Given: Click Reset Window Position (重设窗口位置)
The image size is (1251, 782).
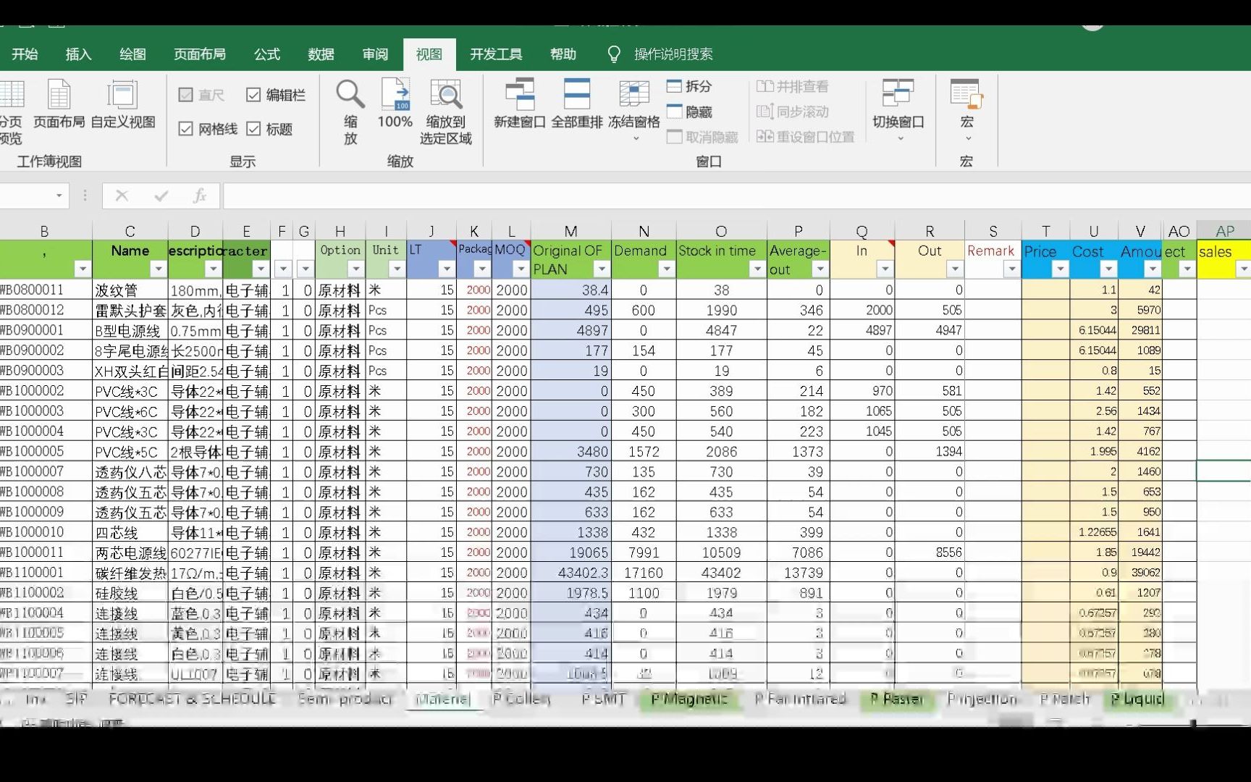Looking at the screenshot, I should click(806, 137).
